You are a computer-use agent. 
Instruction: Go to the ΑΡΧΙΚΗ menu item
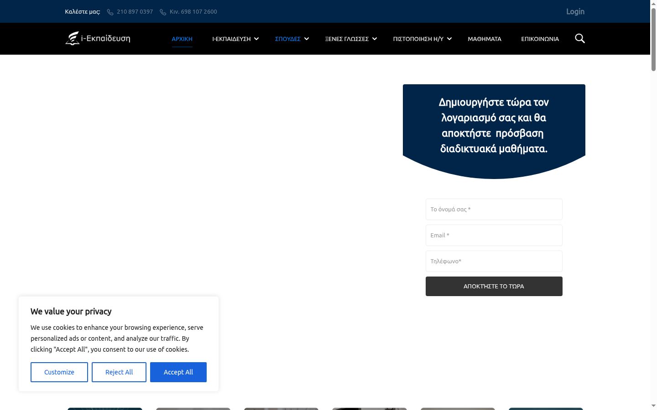[x=182, y=39]
